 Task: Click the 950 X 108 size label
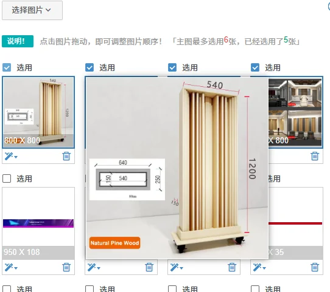pyautogui.click(x=22, y=252)
